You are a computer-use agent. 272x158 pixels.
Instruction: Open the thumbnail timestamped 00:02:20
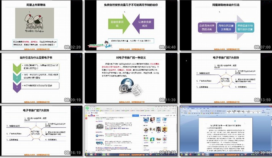[x=41, y=25]
